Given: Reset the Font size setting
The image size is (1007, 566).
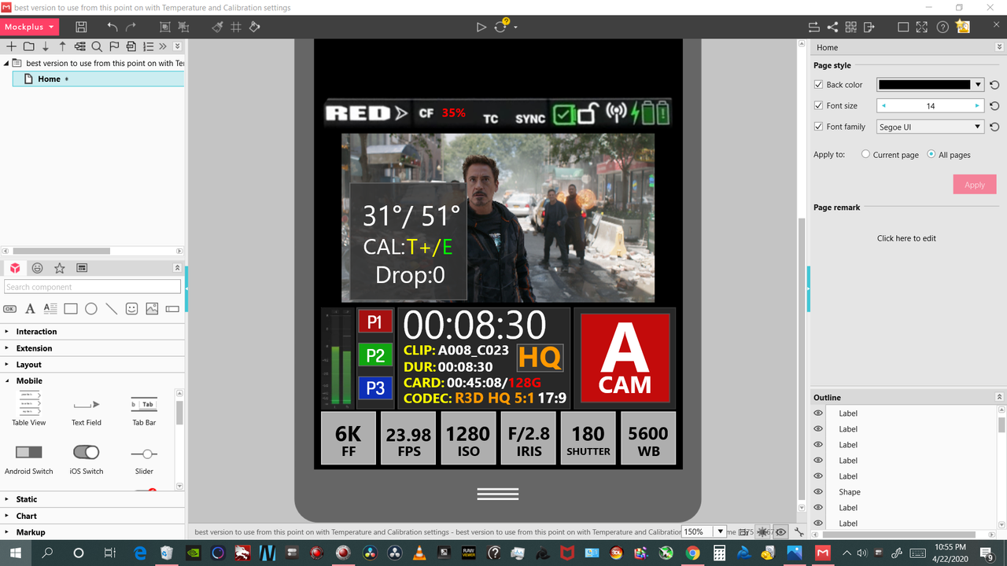Looking at the screenshot, I should pyautogui.click(x=994, y=105).
